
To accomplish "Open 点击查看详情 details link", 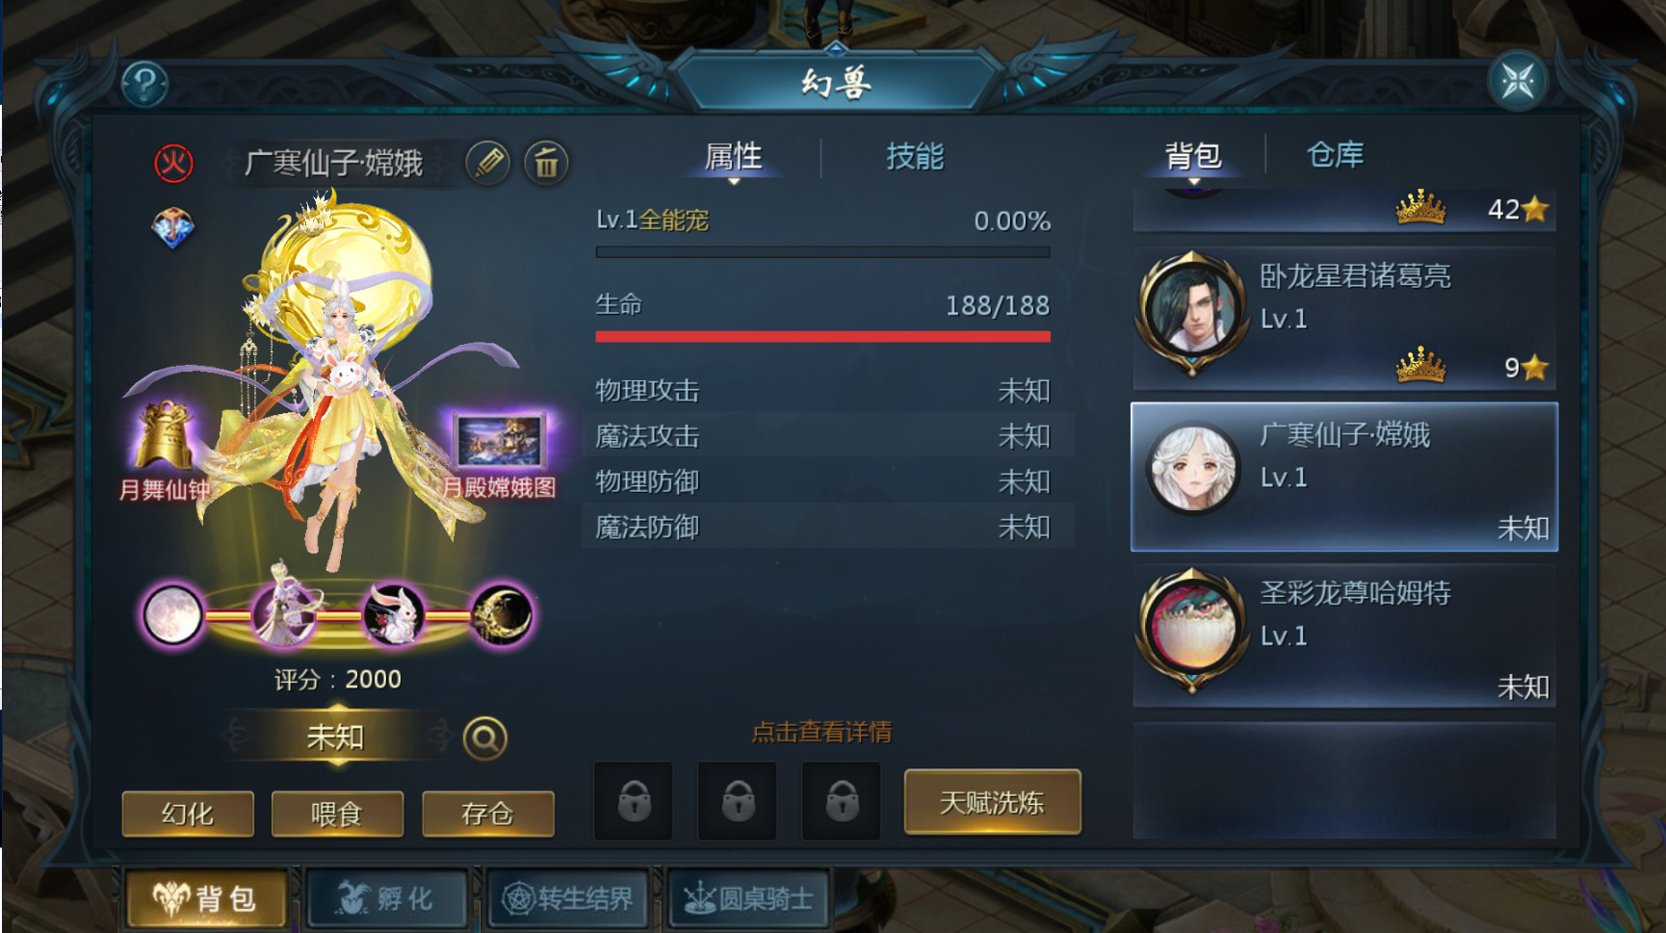I will [821, 732].
